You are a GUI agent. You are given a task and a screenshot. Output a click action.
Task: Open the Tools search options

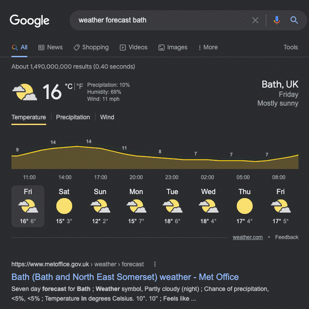click(291, 48)
